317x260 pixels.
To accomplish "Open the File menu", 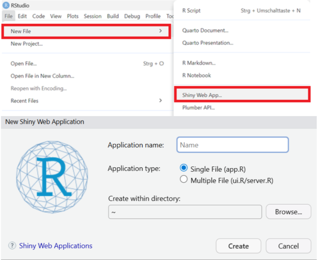I will click(9, 16).
